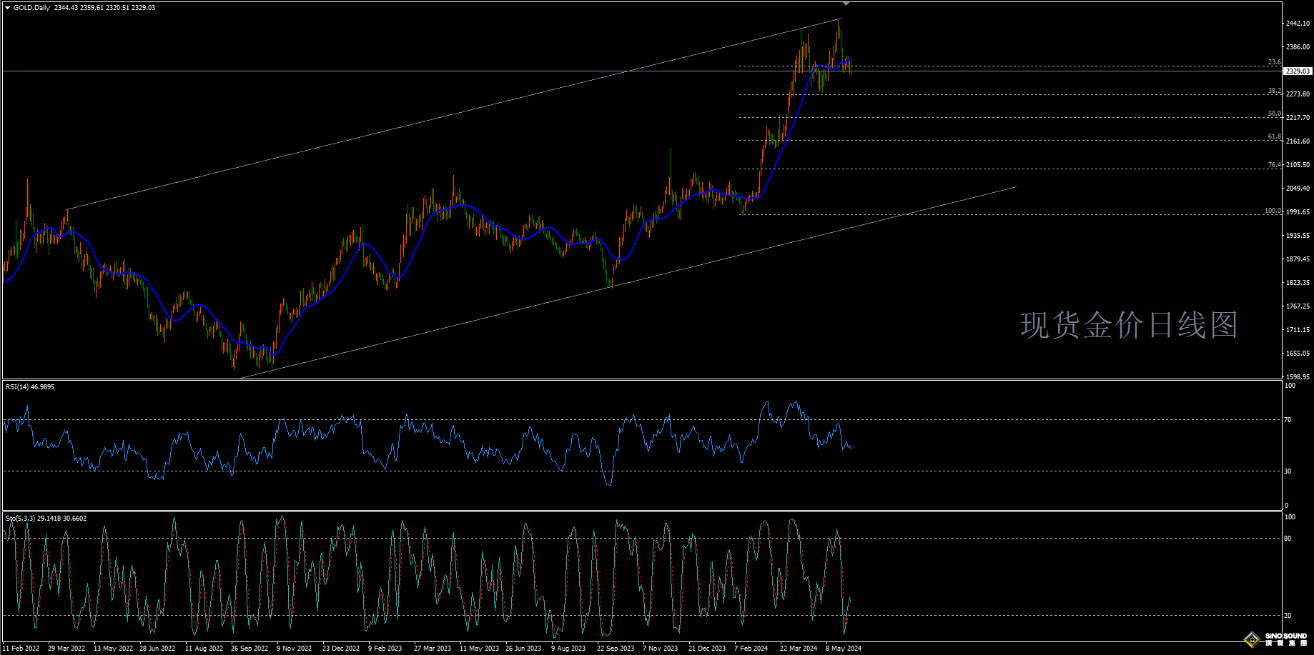The image size is (1314, 655).
Task: Open the dropdown arrow beside GOLD,Daily
Action: pyautogui.click(x=7, y=8)
